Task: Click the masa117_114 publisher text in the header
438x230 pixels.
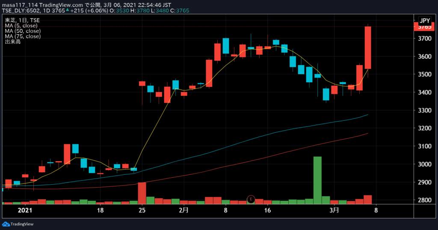Action: pyautogui.click(x=20, y=5)
